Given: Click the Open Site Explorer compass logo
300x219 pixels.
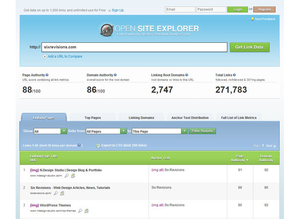Looking at the screenshot, I should click(107, 30).
